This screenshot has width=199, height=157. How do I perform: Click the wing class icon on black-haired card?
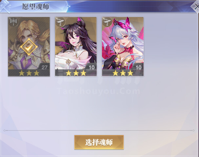pos(60,22)
